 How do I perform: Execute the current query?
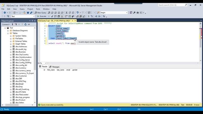point(42,16)
